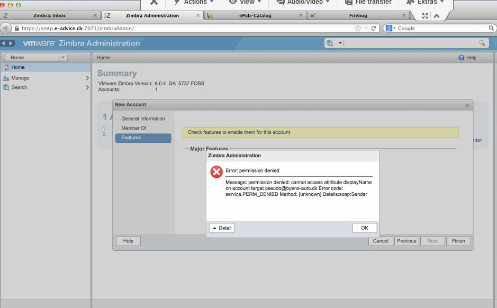Reload the page with the refresh icon
This screenshot has height=308, width=497.
(x=374, y=28)
